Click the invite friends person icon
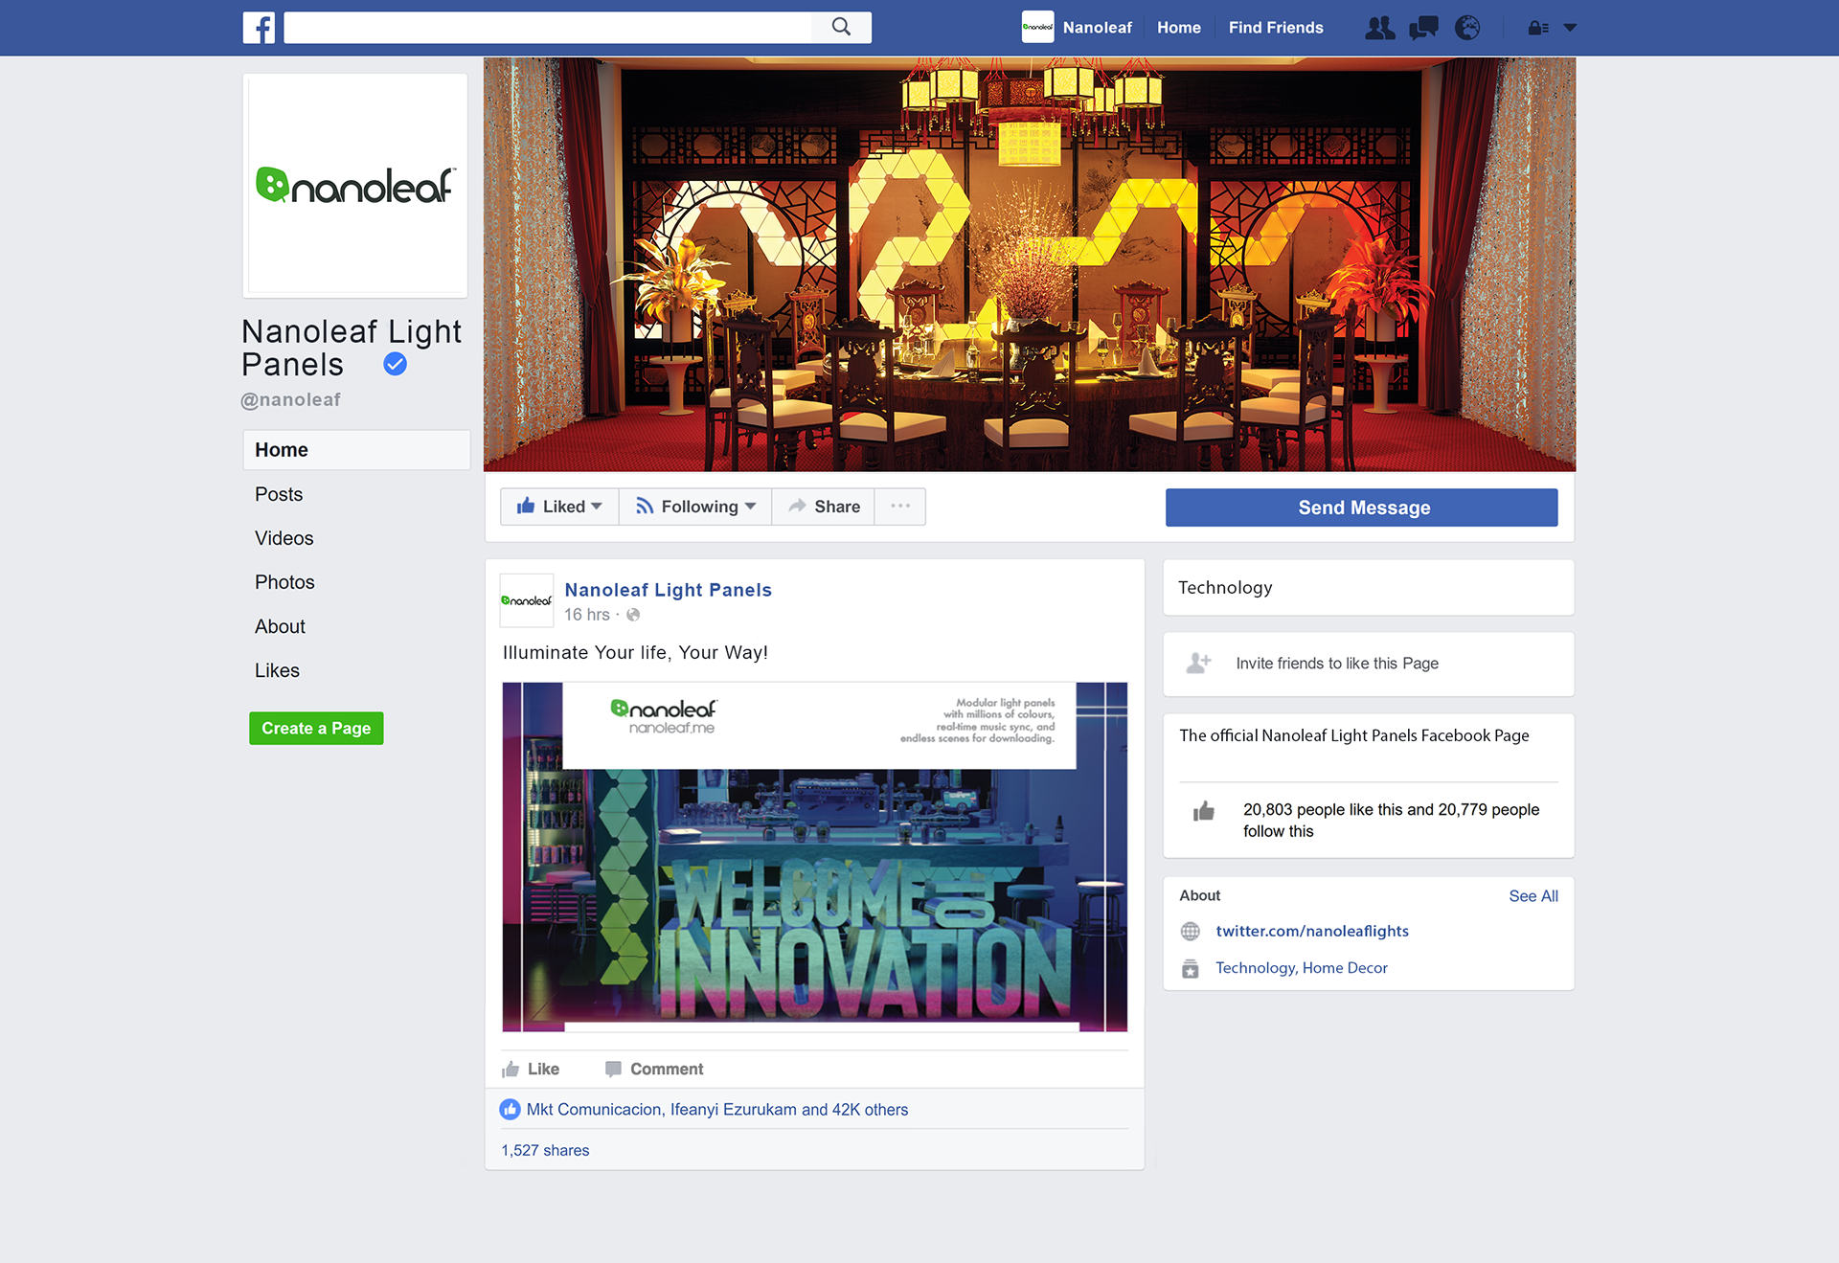This screenshot has height=1263, width=1839. (x=1198, y=663)
